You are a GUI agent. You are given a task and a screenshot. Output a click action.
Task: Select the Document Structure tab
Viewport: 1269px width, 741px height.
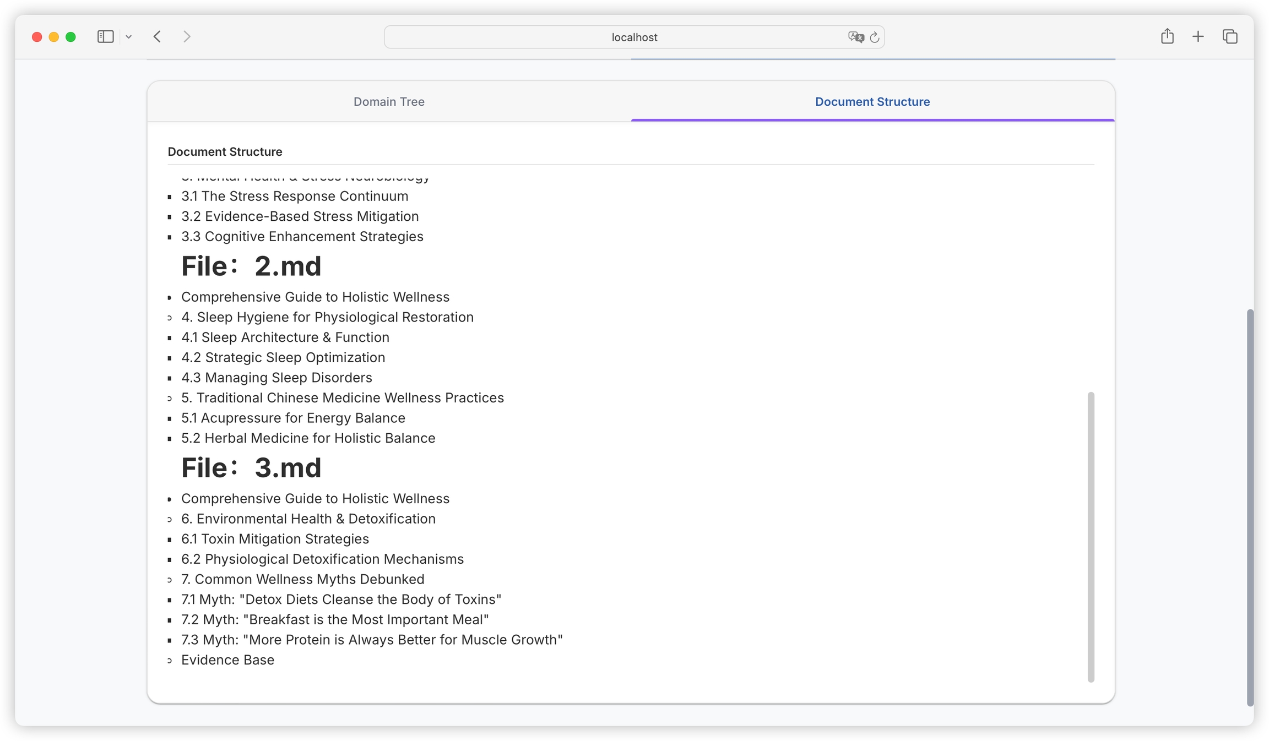872,101
